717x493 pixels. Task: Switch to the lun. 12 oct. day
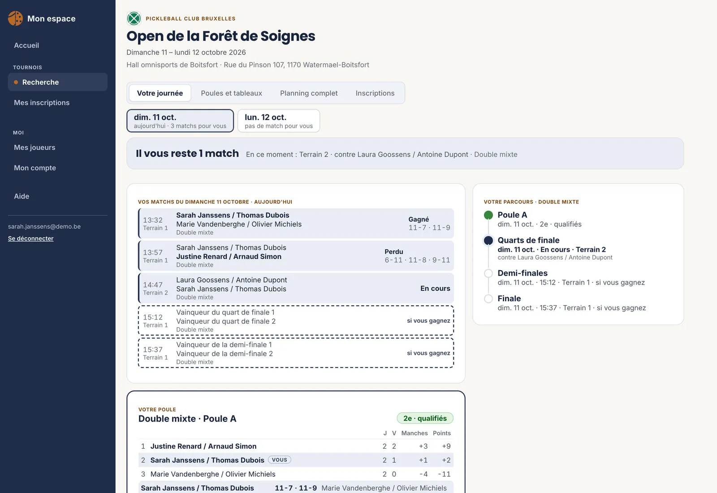pyautogui.click(x=279, y=121)
